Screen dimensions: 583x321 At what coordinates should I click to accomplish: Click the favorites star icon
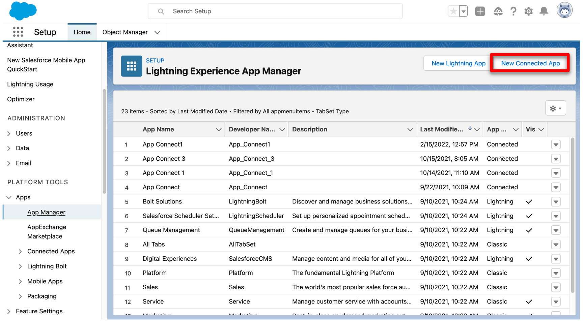[x=453, y=11]
